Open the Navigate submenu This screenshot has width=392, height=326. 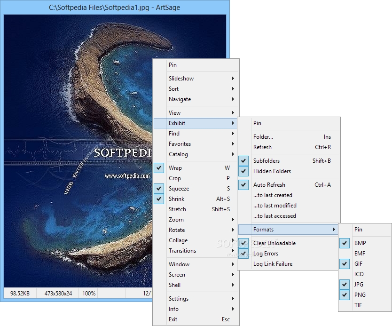(196, 99)
